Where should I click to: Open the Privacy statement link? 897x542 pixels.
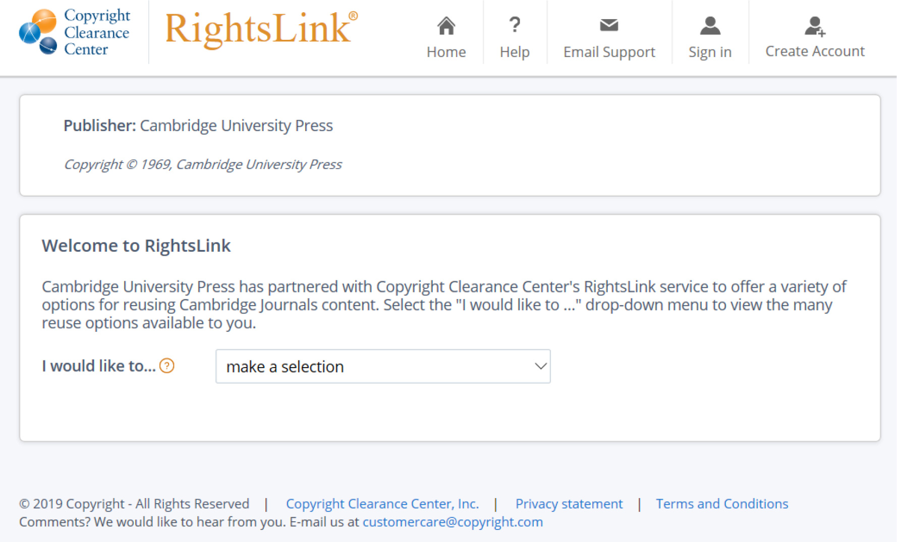[x=569, y=504]
